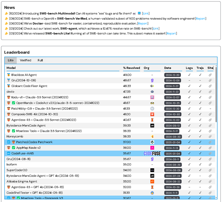This screenshot has width=222, height=202.
Task: Switch to the Full leaderboard tab
Action: click(40, 60)
